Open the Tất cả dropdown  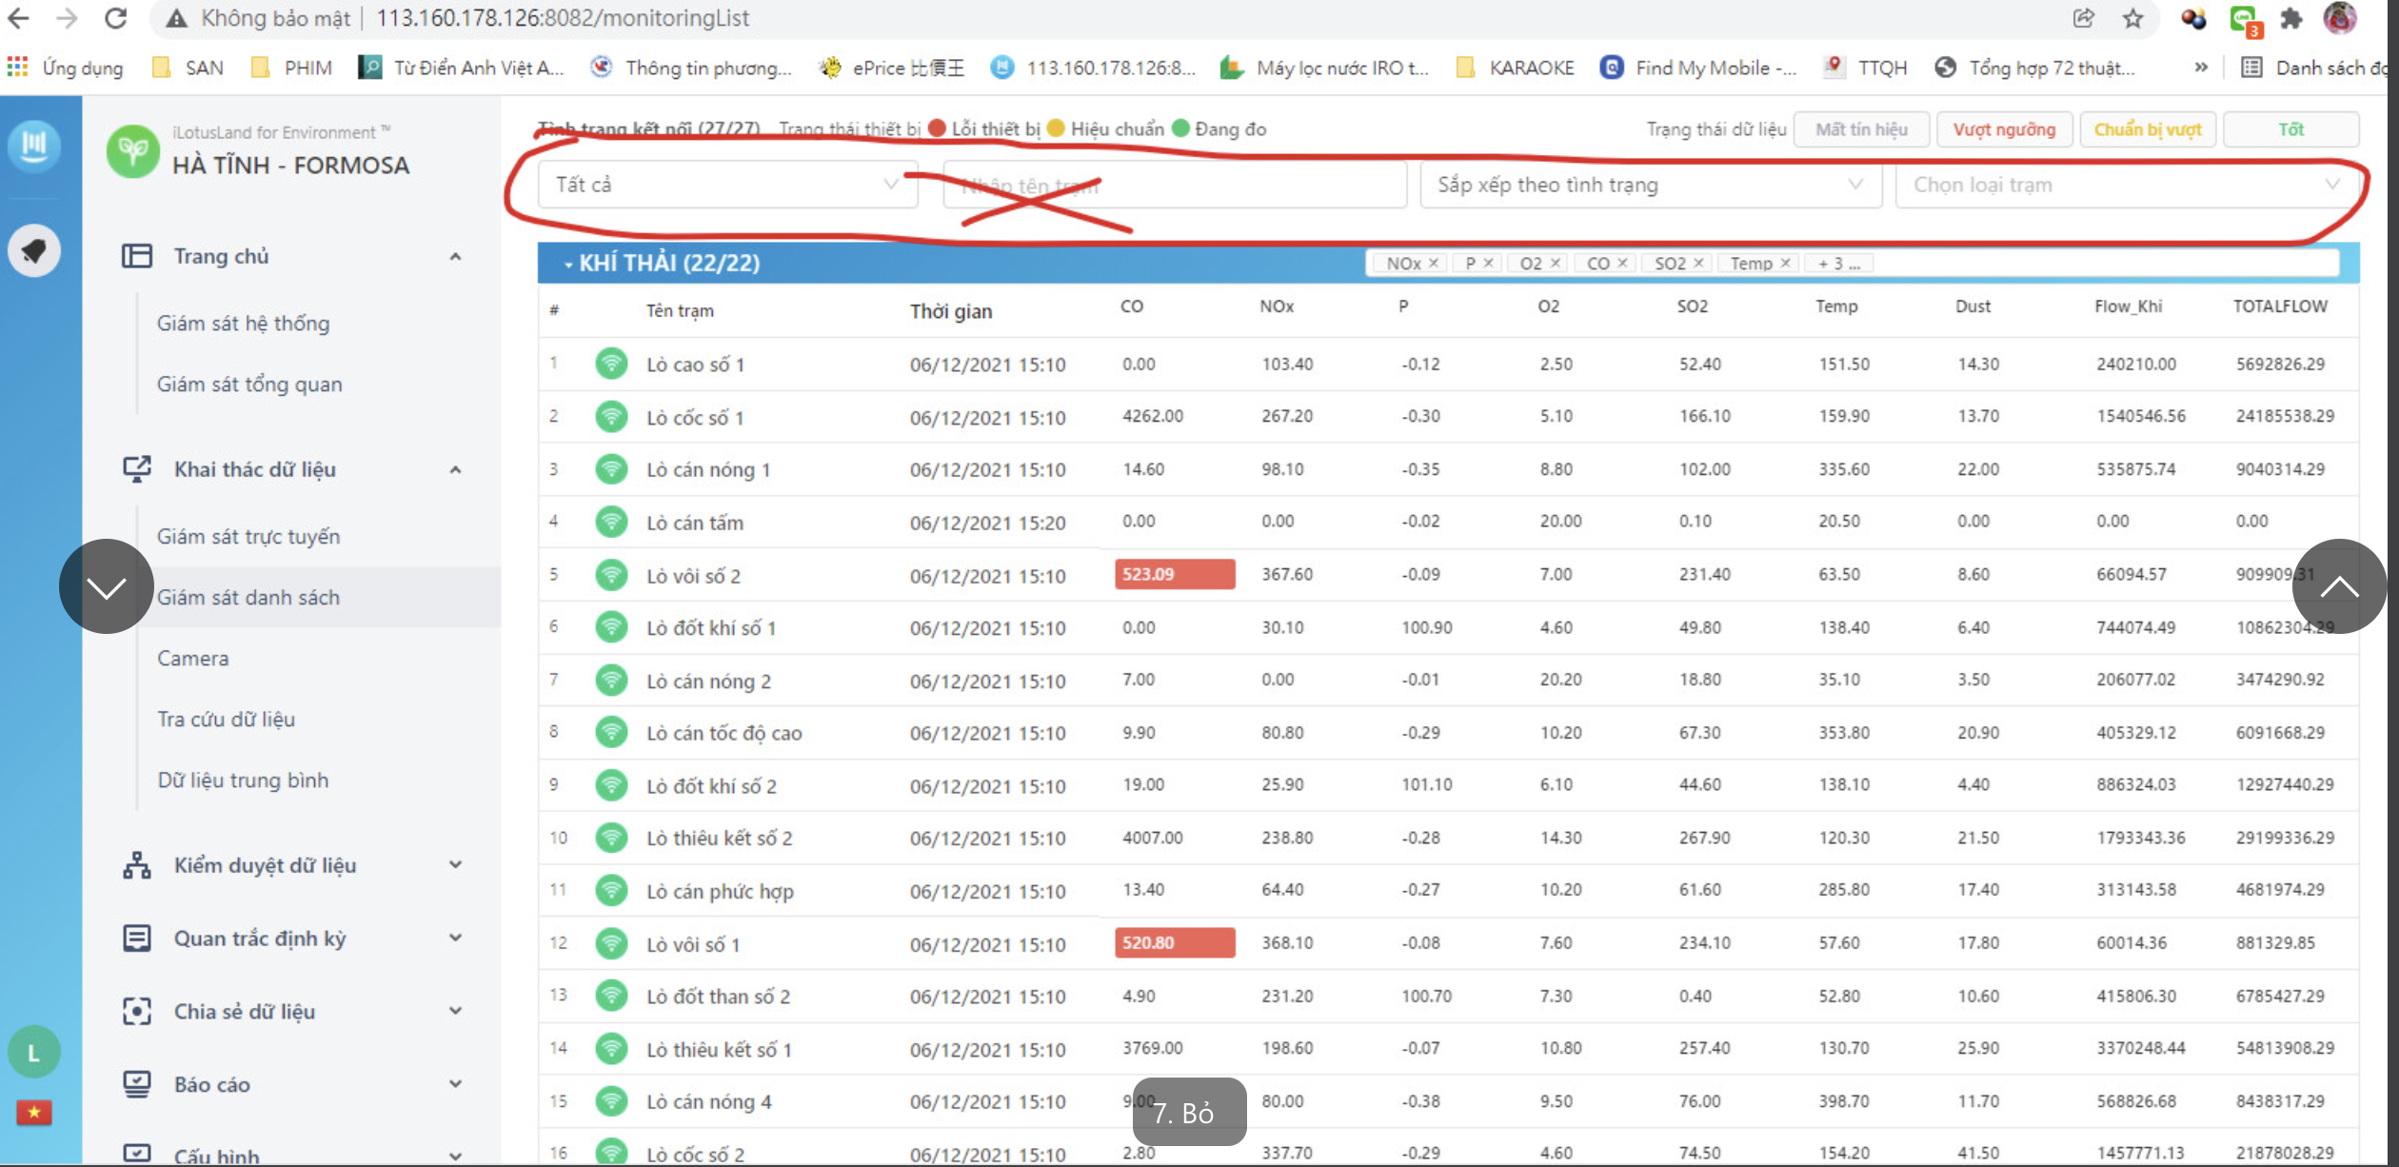tap(727, 185)
